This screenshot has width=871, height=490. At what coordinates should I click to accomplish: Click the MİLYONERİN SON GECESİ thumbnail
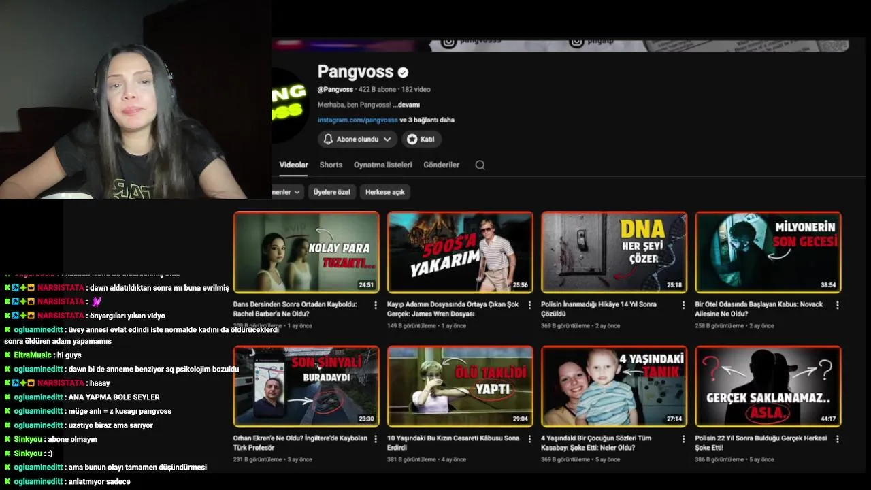pyautogui.click(x=768, y=252)
